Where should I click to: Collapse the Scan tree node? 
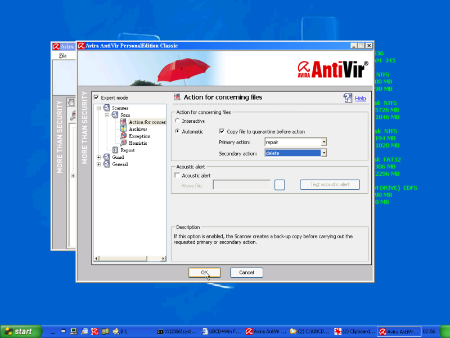pos(107,115)
